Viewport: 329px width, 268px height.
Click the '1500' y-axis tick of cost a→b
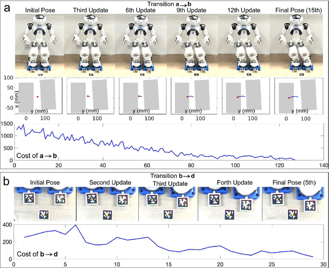[7, 123]
